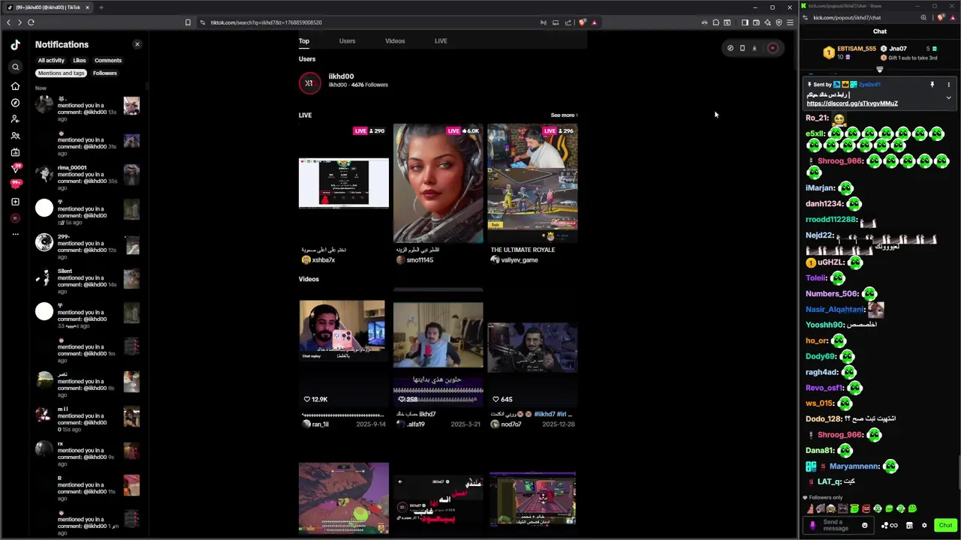Select the Mentions and tags filter

coord(62,73)
